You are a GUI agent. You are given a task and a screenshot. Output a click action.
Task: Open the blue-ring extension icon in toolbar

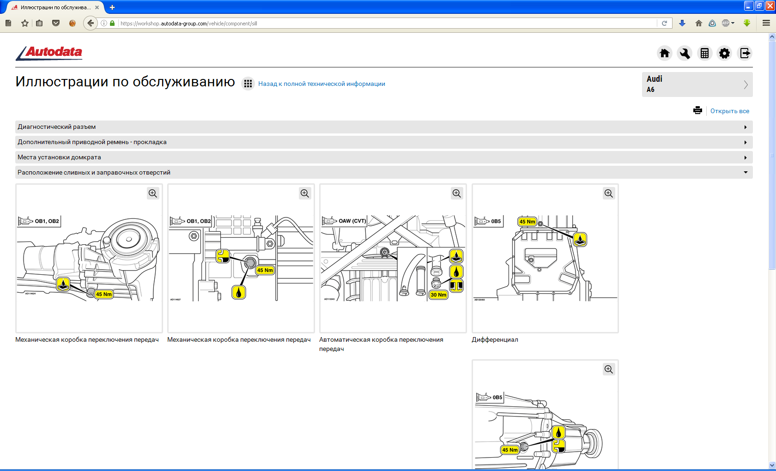point(712,23)
